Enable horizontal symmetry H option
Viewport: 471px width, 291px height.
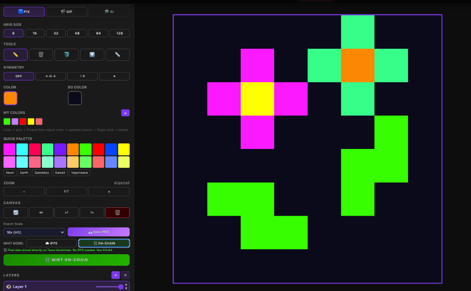tap(50, 76)
